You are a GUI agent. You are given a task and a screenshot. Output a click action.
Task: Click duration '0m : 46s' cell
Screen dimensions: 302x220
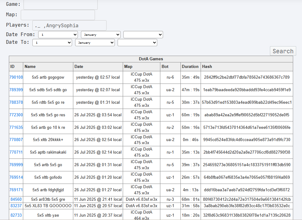click(191, 140)
